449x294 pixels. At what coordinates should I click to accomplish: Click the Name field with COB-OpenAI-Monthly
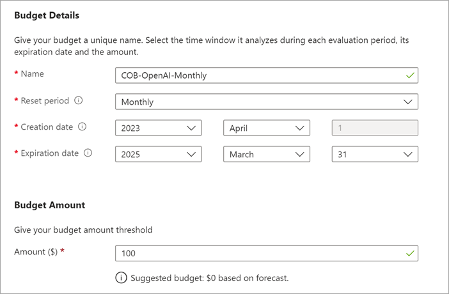coord(256,75)
